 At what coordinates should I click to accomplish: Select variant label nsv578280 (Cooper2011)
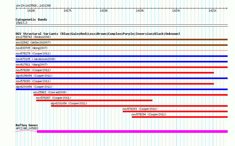point(33,70)
